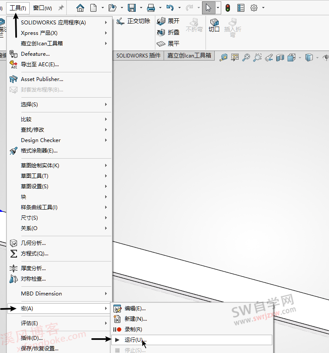Expand SOLIDWORKS 应用程序(A) submenu
329x353 pixels.
60,23
